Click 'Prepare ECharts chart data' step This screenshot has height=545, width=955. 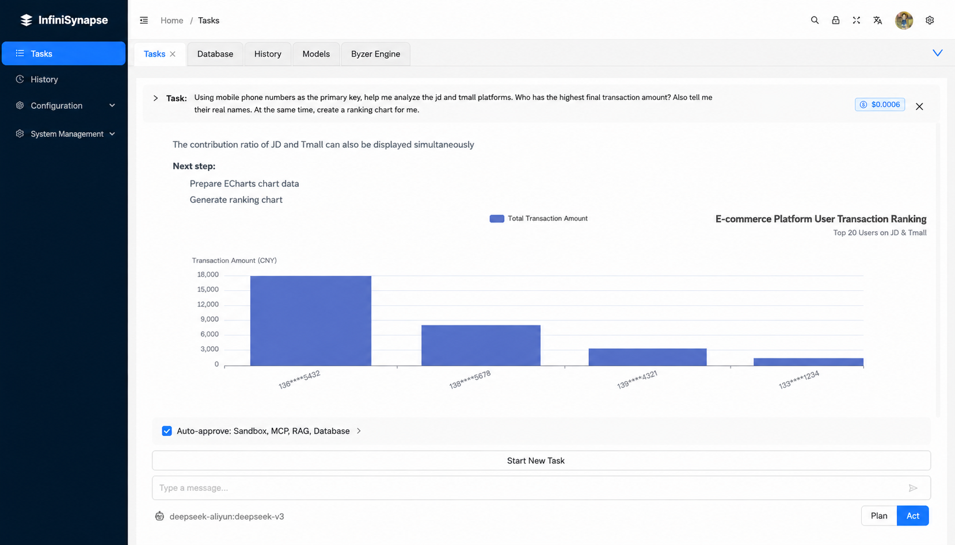coord(244,184)
